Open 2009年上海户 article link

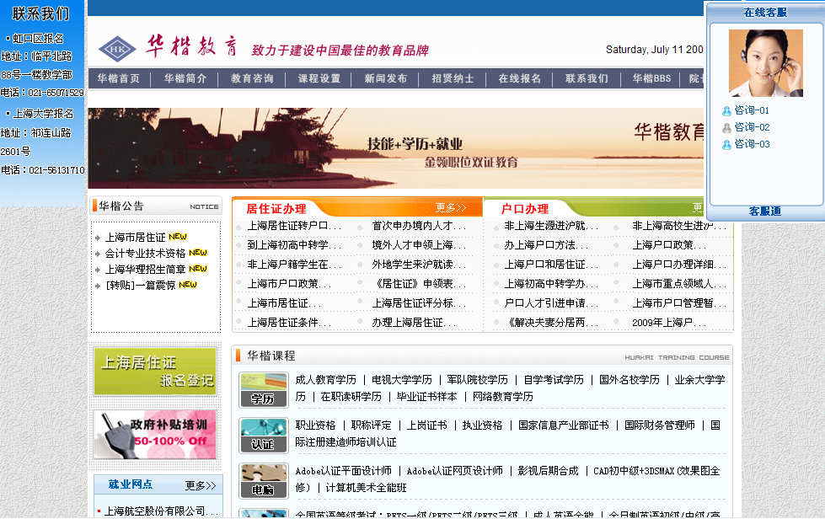[669, 323]
